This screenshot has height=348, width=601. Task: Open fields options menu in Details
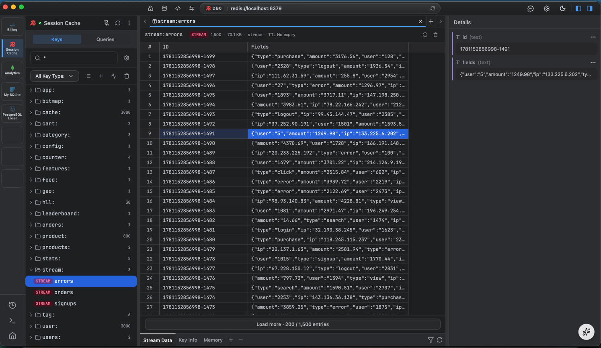[593, 62]
